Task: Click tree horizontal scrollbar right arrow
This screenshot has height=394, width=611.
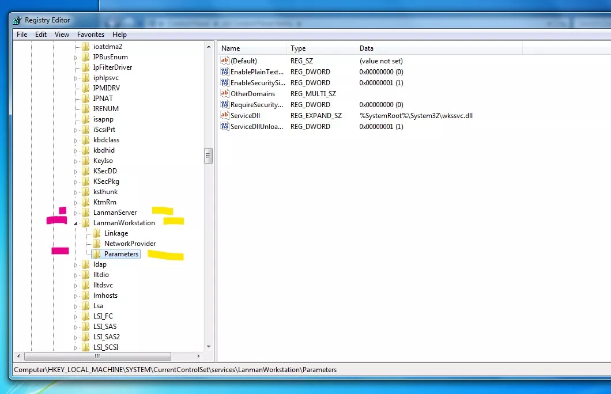Action: (x=198, y=356)
